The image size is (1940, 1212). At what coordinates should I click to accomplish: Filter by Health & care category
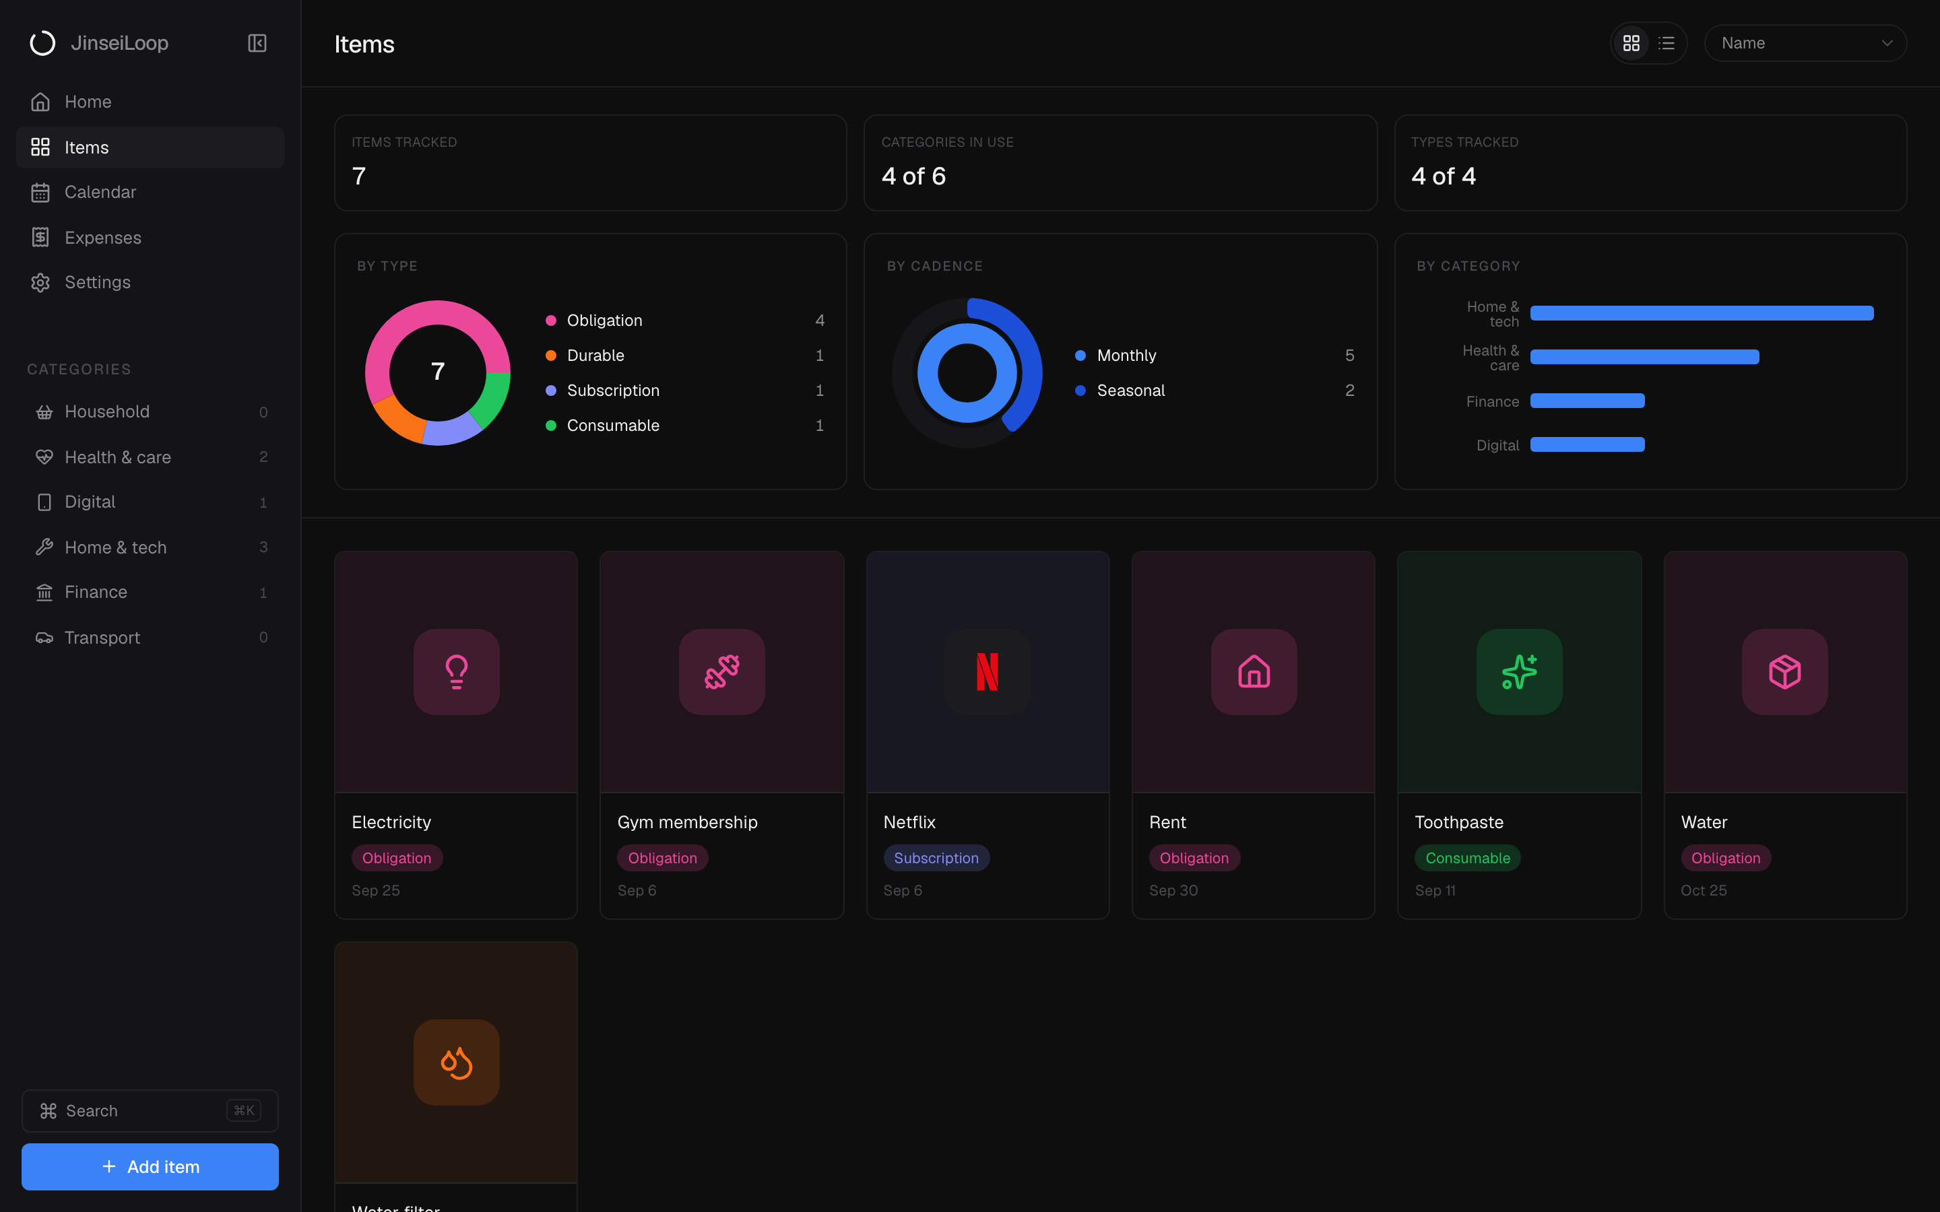[x=150, y=457]
